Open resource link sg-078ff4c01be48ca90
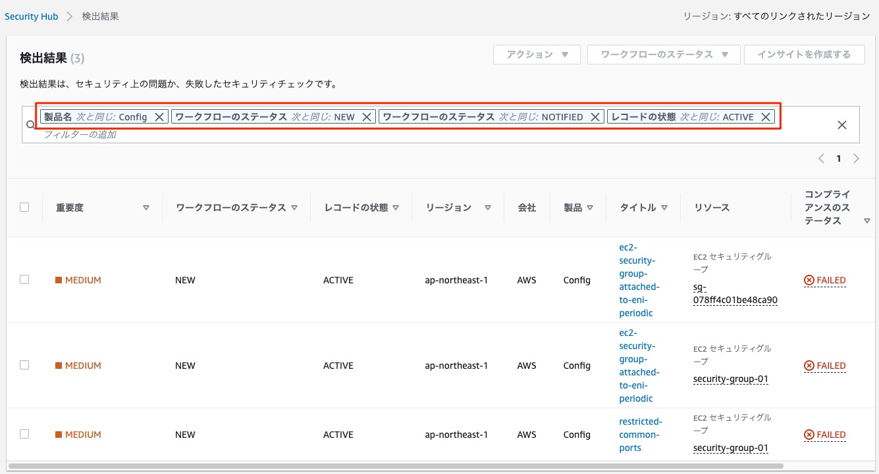This screenshot has width=879, height=474. pyautogui.click(x=735, y=294)
